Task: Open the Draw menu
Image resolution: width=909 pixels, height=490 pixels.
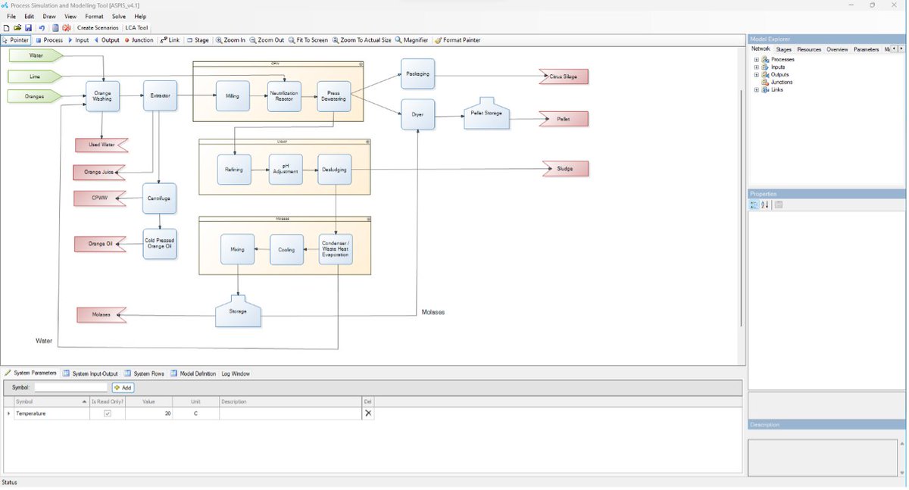Action: pos(49,16)
